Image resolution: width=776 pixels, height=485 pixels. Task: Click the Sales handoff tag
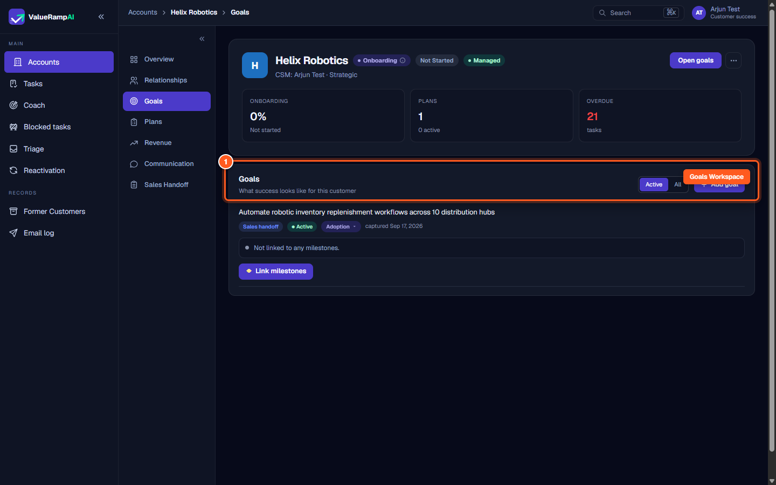point(261,227)
